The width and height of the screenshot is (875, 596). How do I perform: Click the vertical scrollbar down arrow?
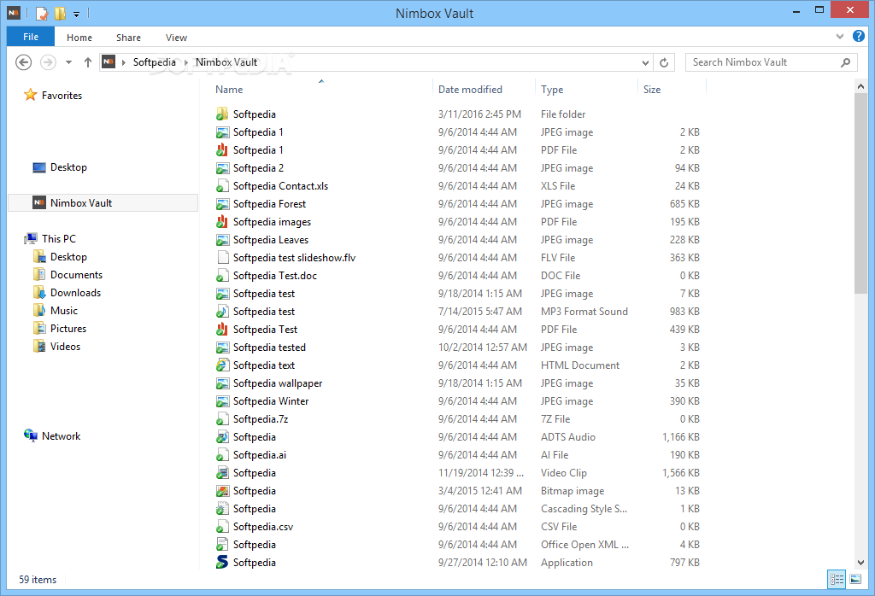click(860, 562)
